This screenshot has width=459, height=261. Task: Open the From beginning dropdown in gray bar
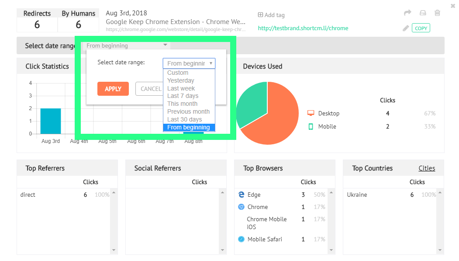pyautogui.click(x=127, y=45)
